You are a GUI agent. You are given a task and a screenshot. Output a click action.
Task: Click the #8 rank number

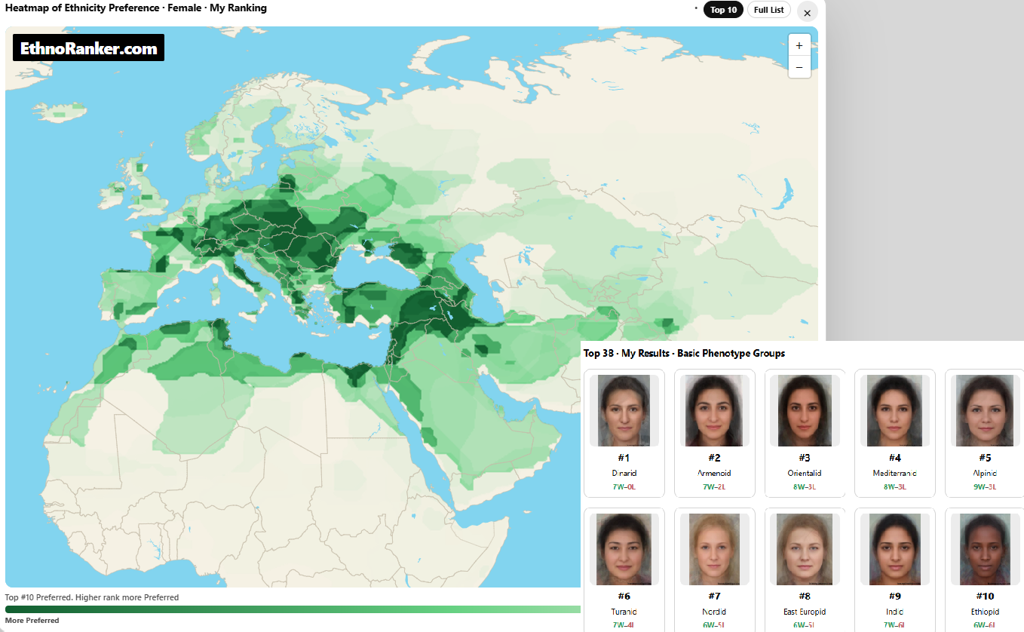click(805, 597)
